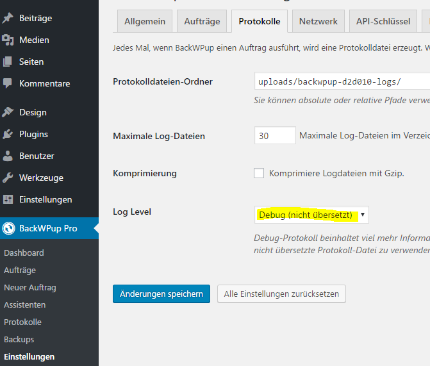Click the Maximale Log-Dateien number field
Image resolution: width=430 pixels, height=366 pixels.
(275, 135)
